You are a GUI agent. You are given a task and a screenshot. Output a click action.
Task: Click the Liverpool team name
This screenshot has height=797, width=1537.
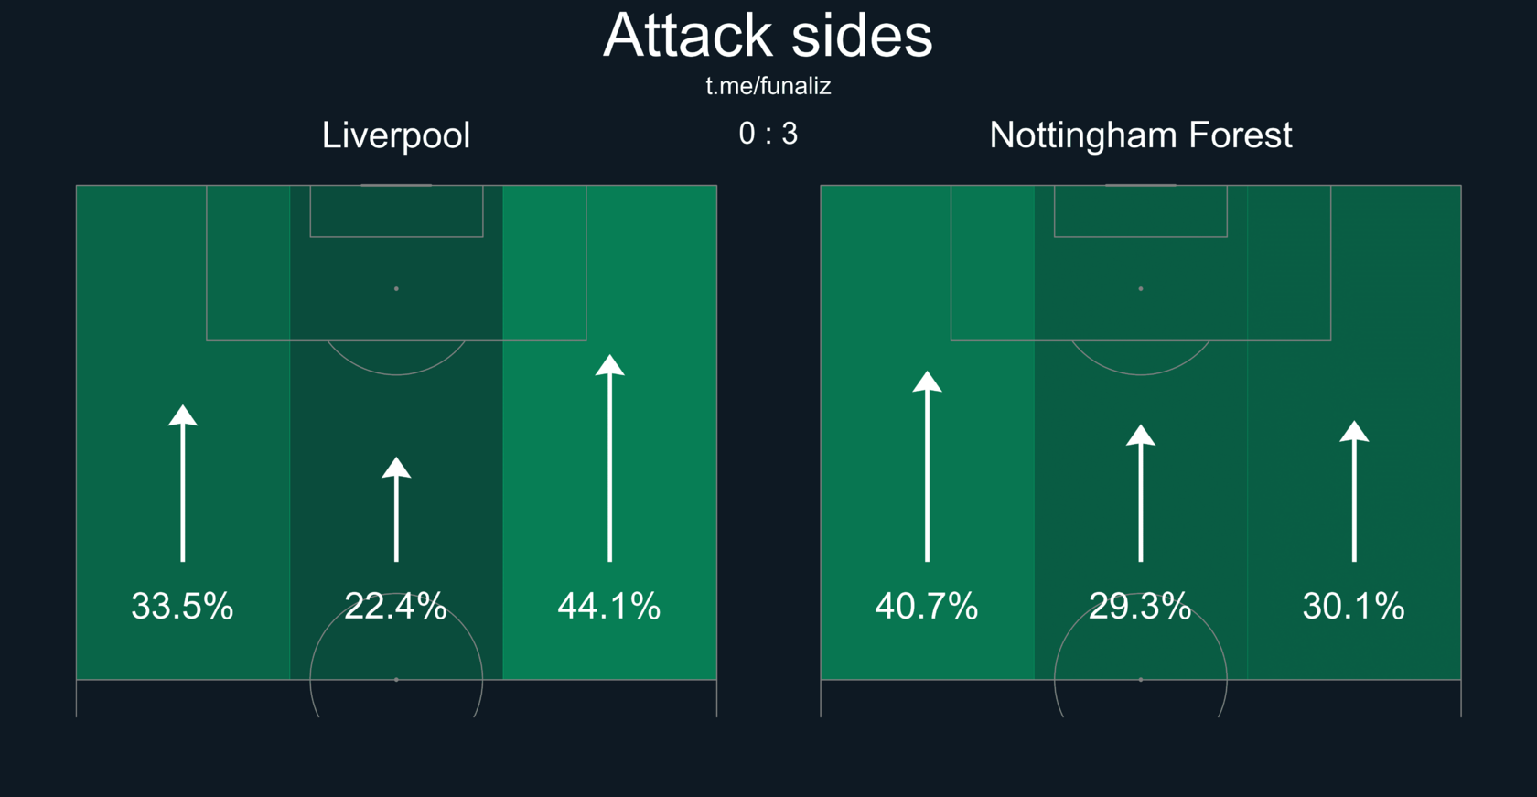coord(396,135)
